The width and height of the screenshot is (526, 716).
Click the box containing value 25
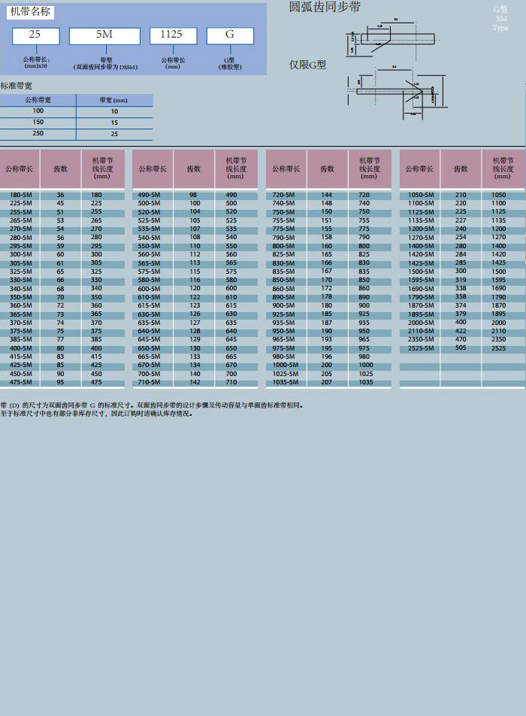pos(35,35)
